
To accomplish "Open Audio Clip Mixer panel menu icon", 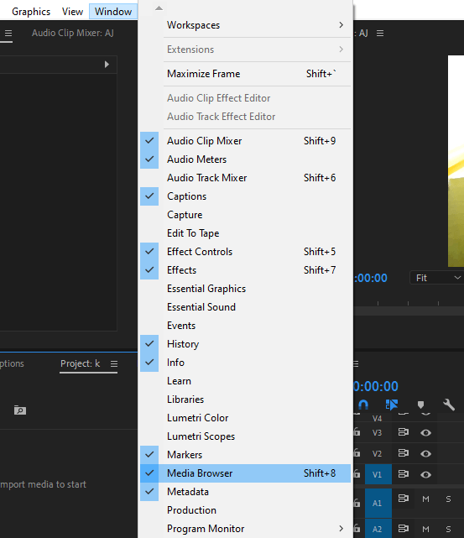I will 8,34.
